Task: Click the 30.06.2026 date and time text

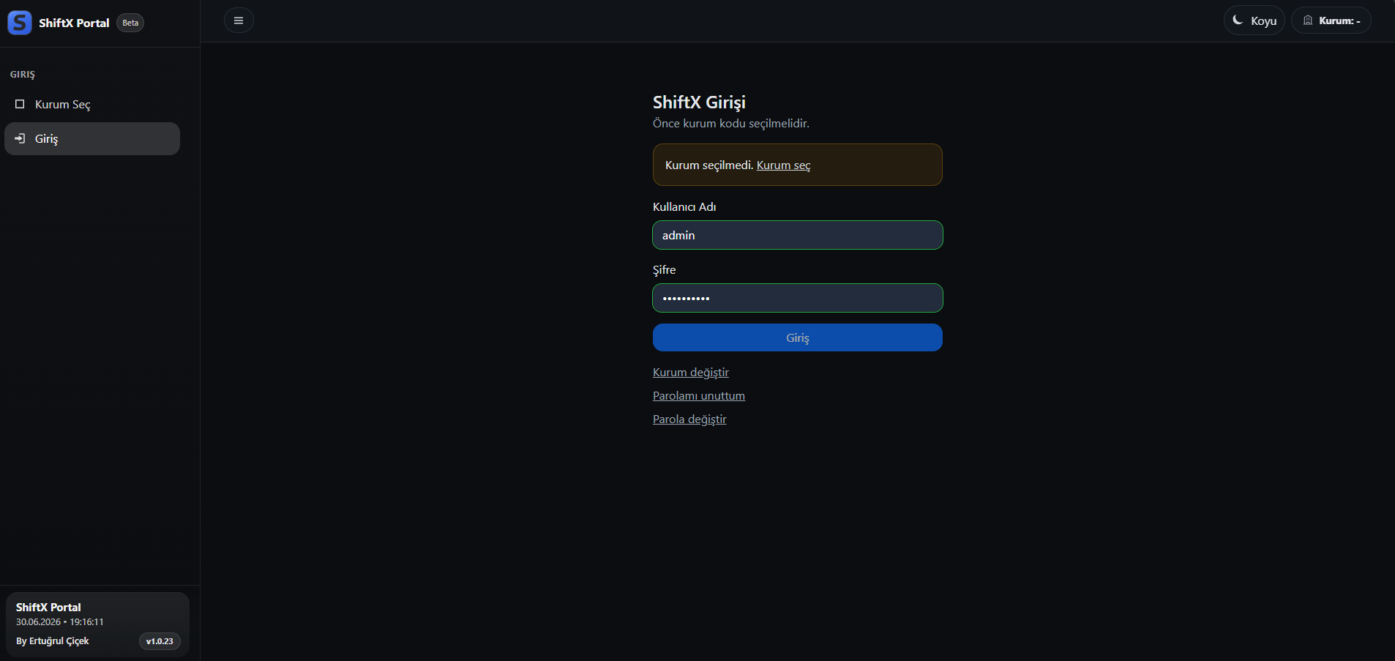Action: pyautogui.click(x=59, y=622)
